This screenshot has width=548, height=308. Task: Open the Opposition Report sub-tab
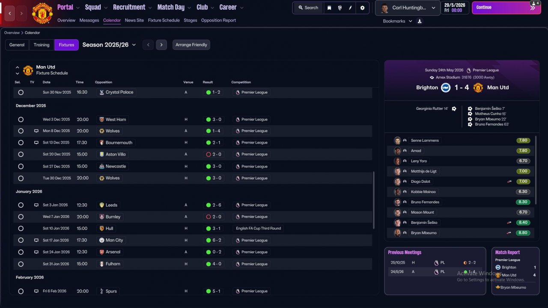pyautogui.click(x=218, y=21)
